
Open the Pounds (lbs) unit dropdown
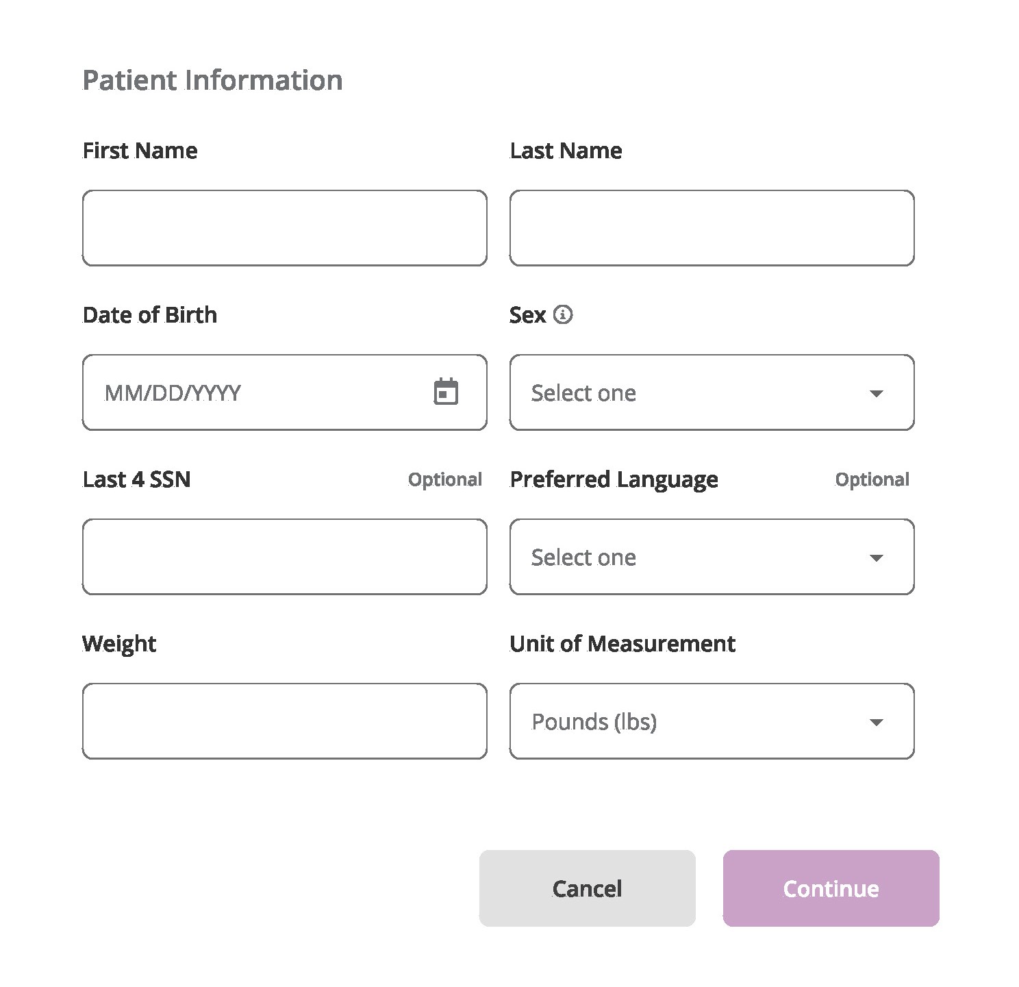point(712,721)
